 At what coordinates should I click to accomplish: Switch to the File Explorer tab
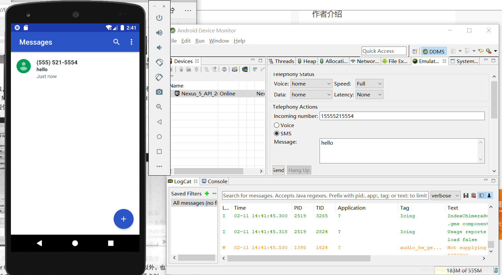pyautogui.click(x=395, y=61)
